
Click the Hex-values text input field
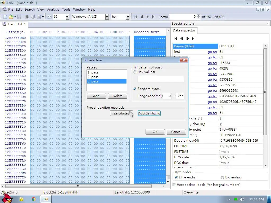[161, 79]
